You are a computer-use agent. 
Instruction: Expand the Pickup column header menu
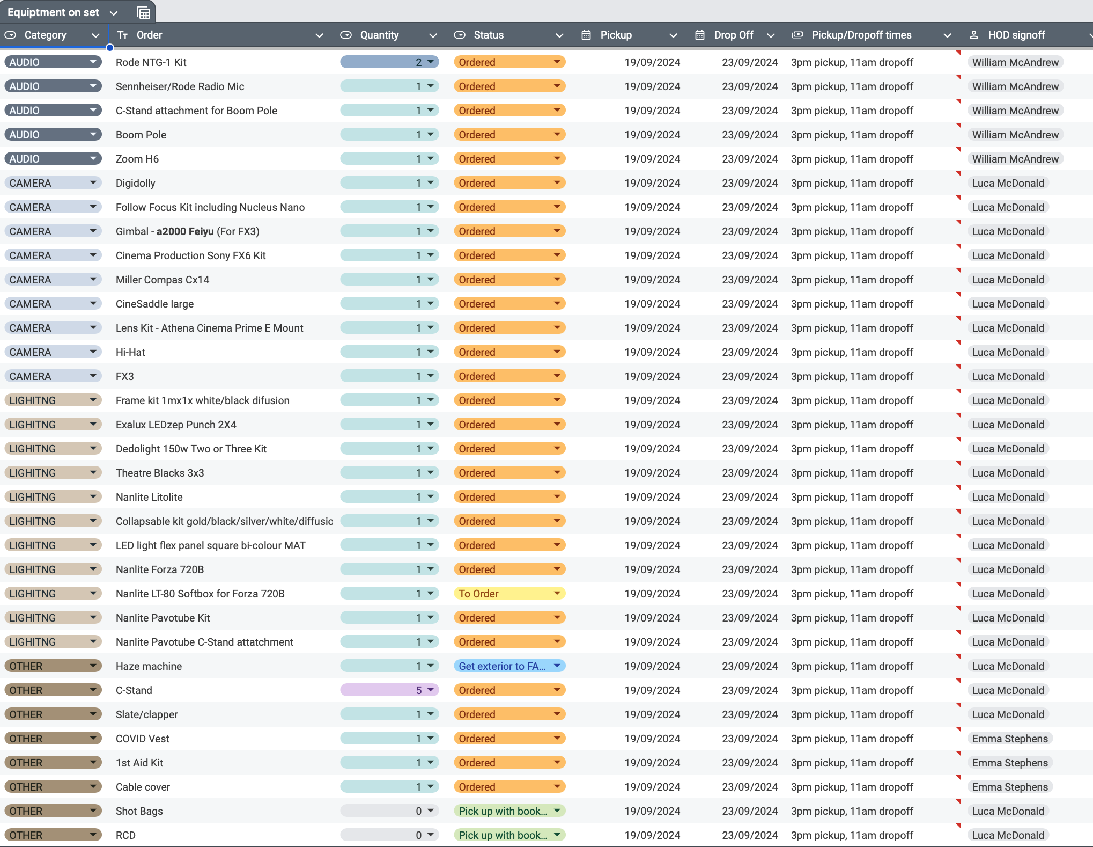click(x=673, y=35)
